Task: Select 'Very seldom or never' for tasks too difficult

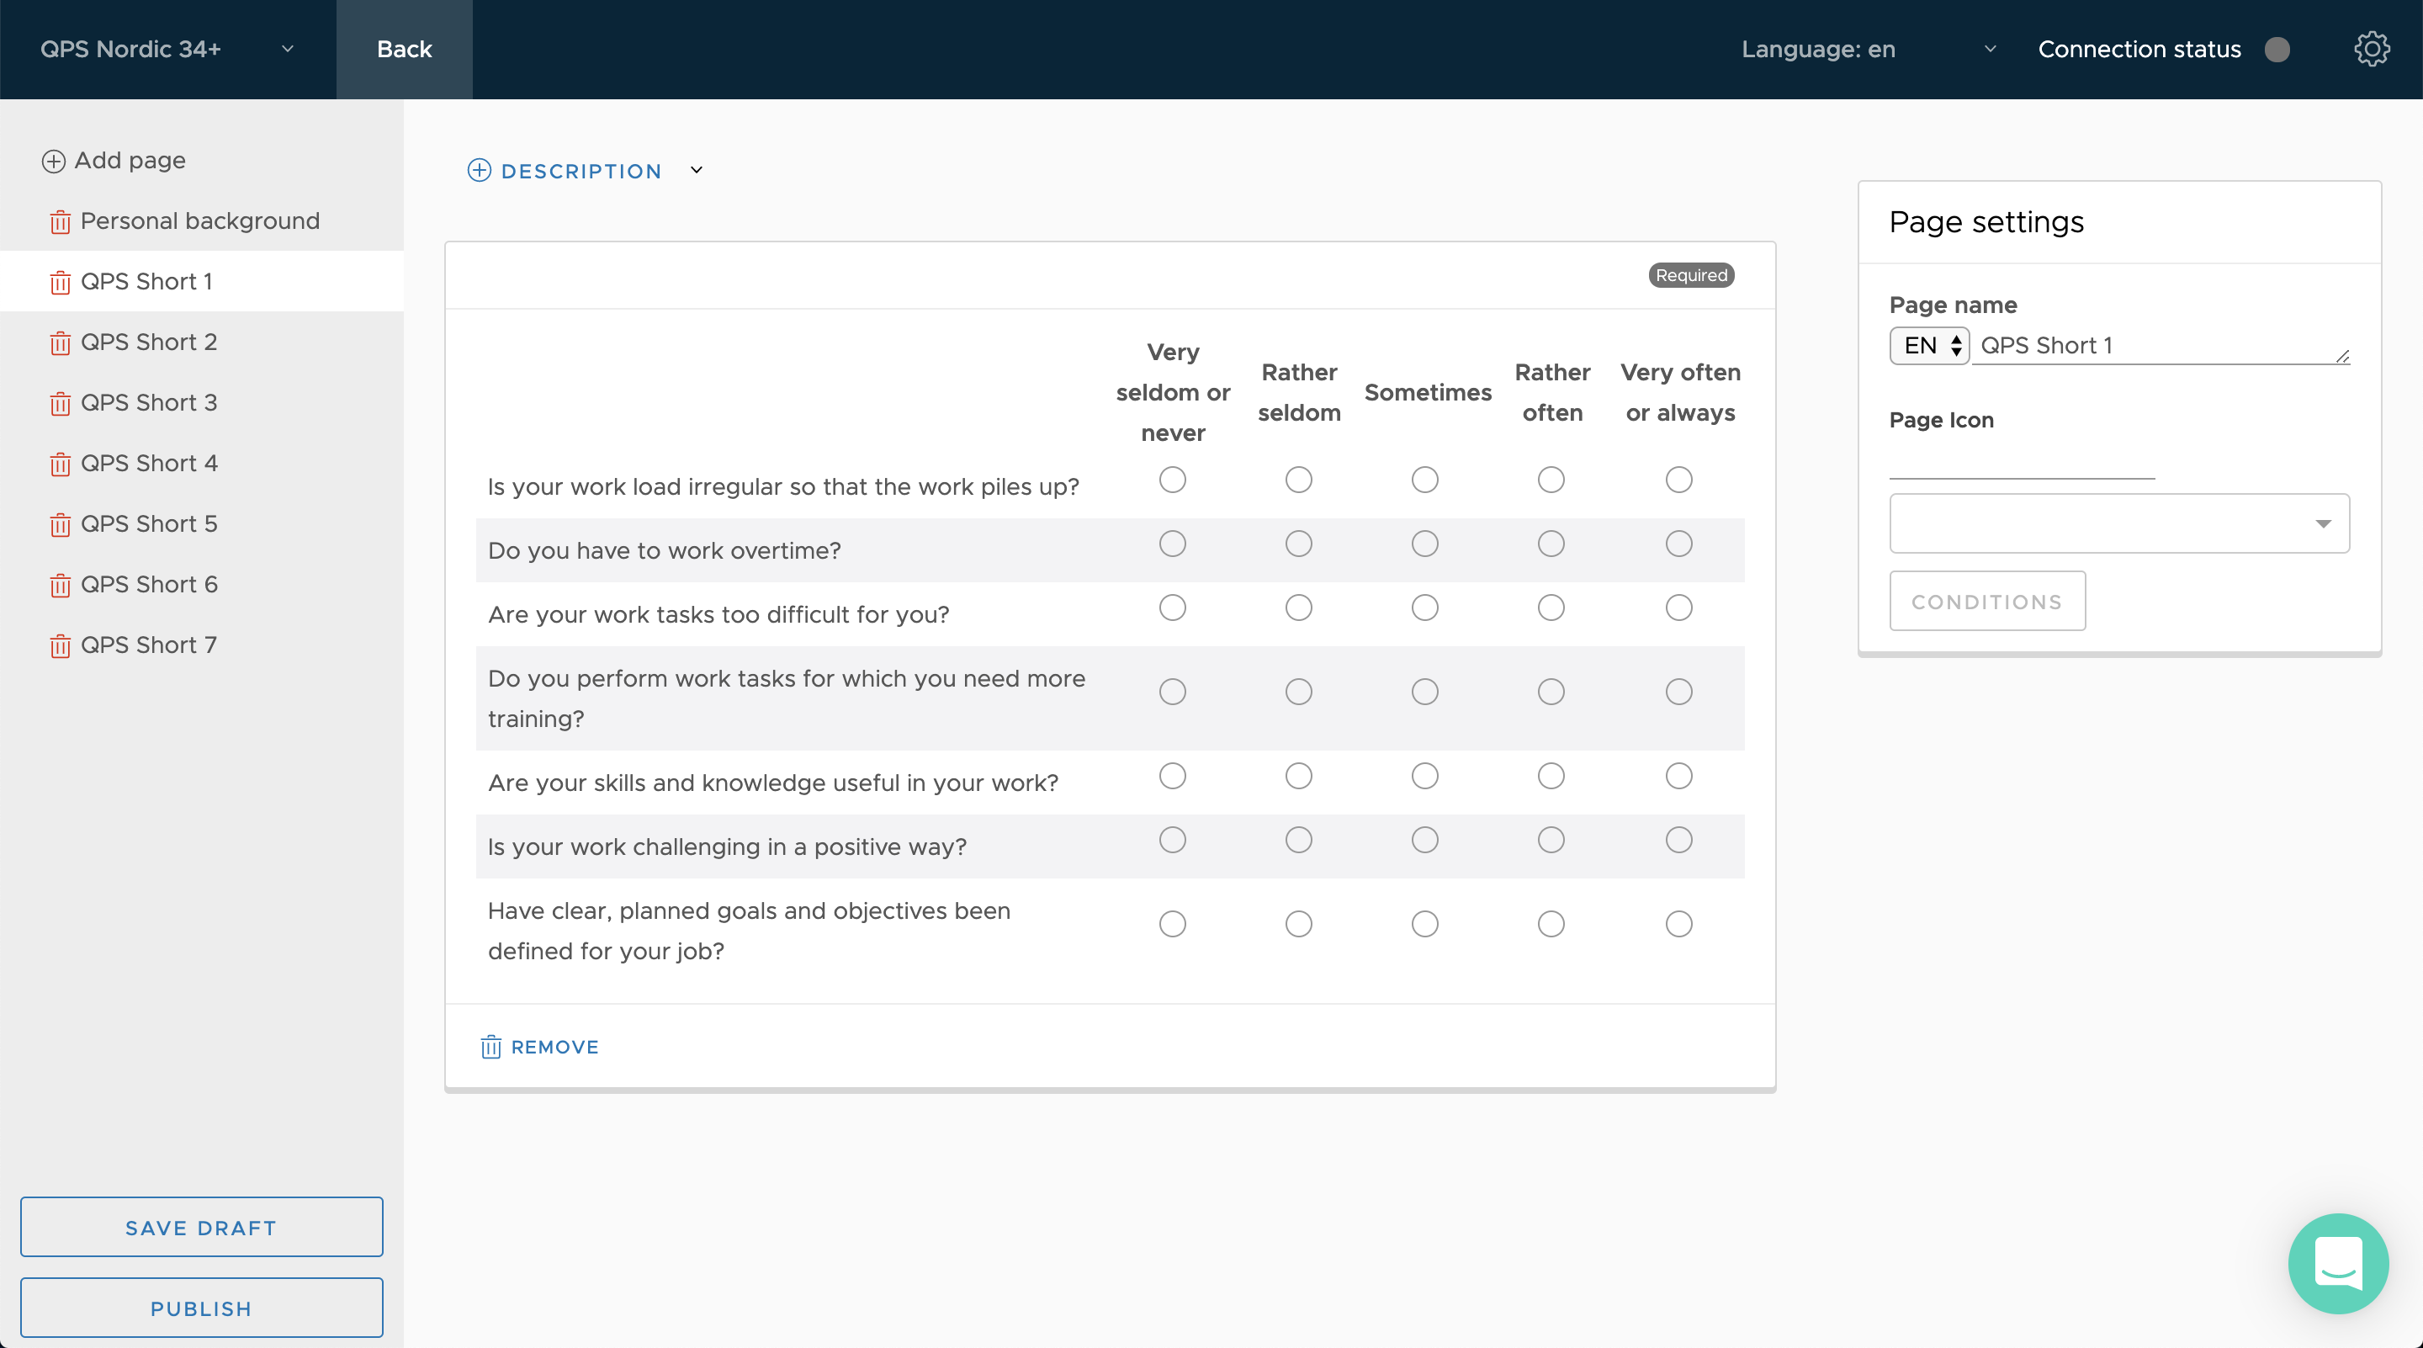Action: [1172, 608]
